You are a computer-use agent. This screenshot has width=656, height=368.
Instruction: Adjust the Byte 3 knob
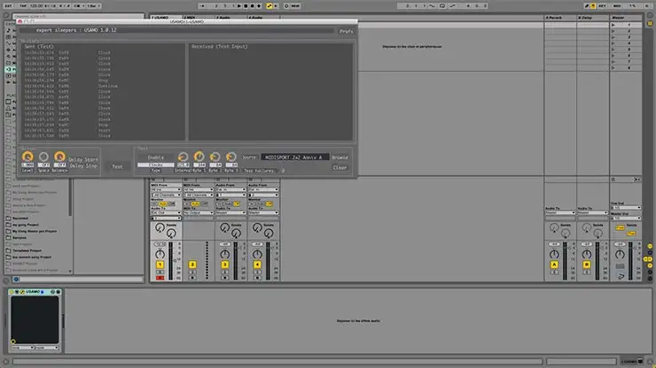tap(231, 157)
